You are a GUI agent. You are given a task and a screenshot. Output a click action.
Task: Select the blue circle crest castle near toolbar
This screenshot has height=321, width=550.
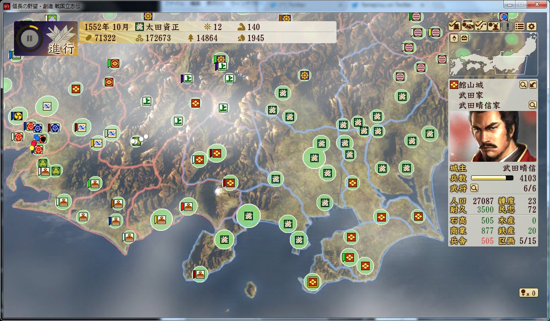pyautogui.click(x=504, y=16)
